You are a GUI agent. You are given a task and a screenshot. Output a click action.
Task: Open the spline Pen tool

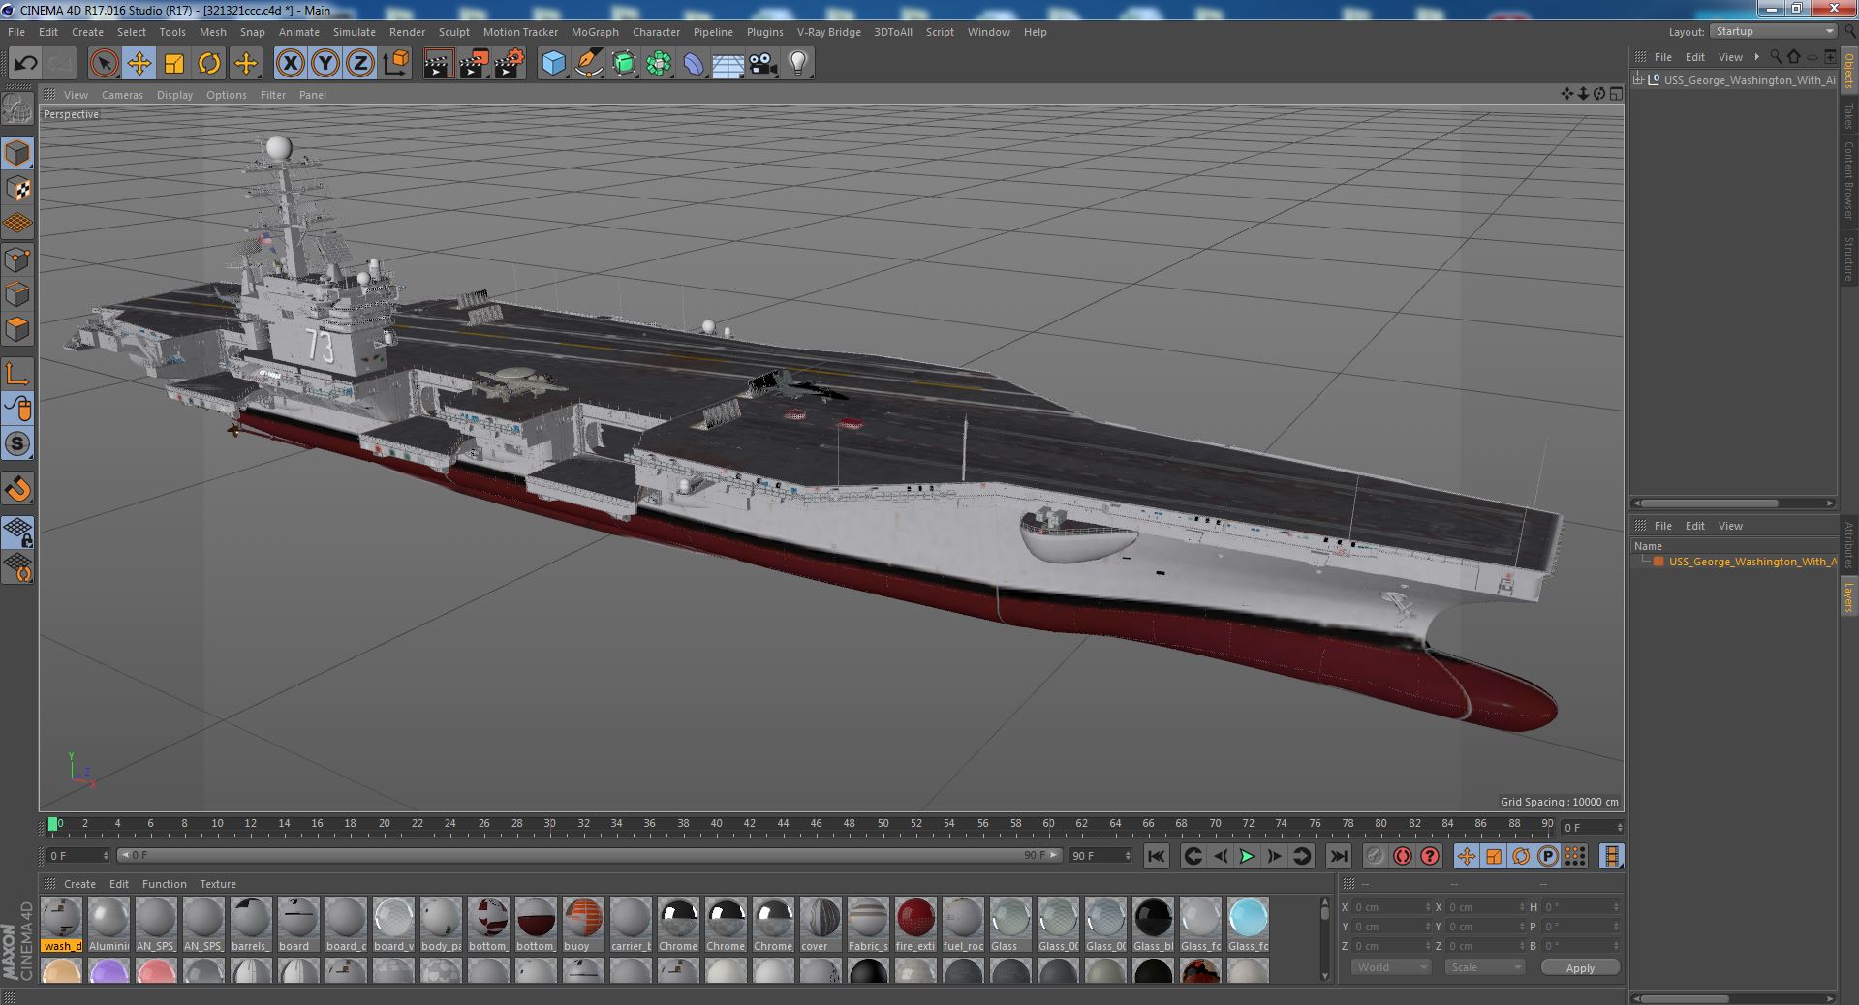(x=589, y=64)
